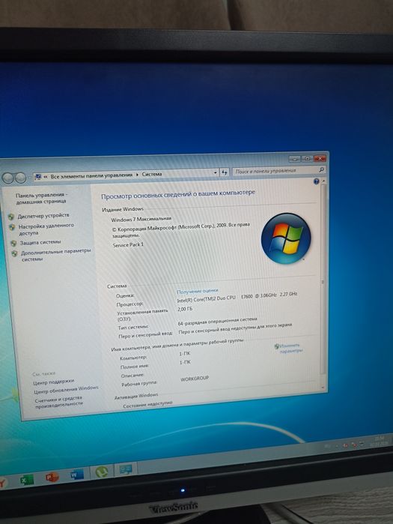Click the 'WORKGROUP' value
The height and width of the screenshot is (524, 393).
pos(195,379)
